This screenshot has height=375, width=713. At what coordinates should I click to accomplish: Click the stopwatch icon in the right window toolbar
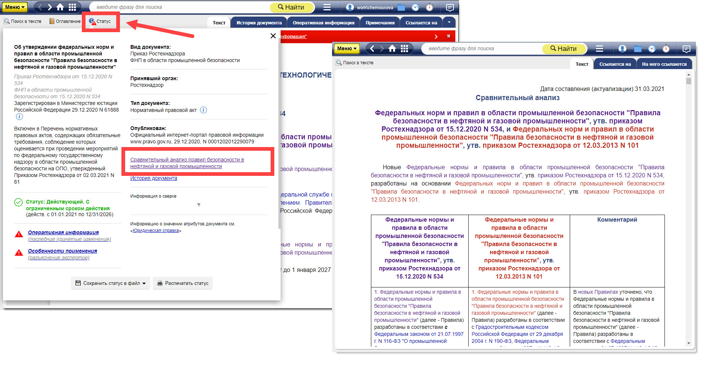tap(666, 48)
